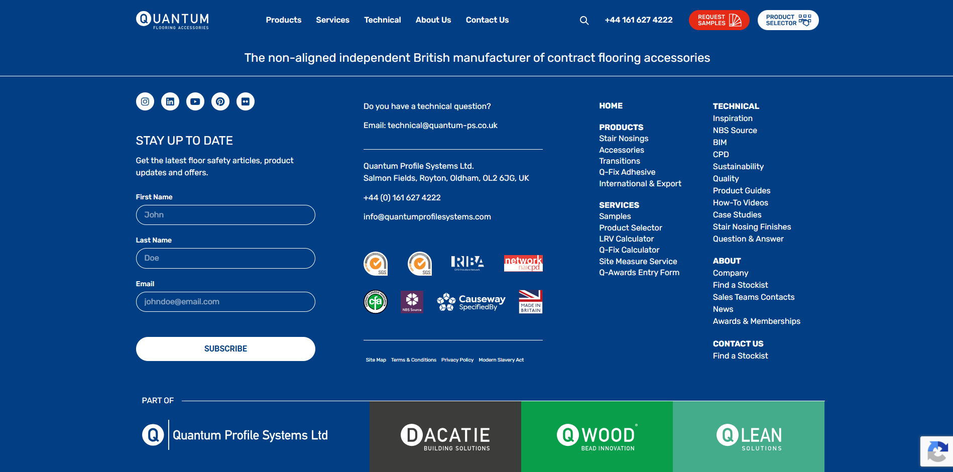Viewport: 953px width, 472px height.
Task: Open the Services menu
Action: tap(333, 20)
